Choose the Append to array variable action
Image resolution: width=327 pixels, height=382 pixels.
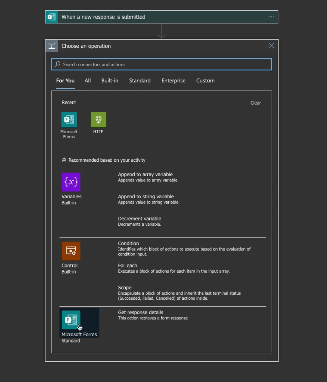[145, 174]
